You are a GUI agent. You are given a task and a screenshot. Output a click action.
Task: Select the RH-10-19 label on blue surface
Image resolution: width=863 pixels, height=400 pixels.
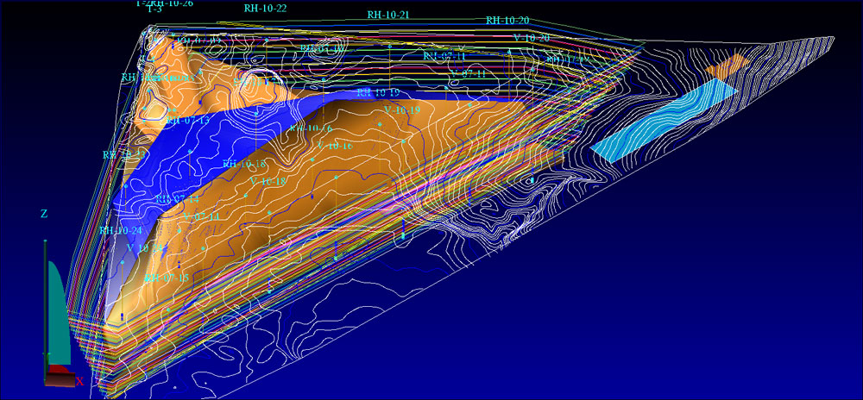pos(378,93)
